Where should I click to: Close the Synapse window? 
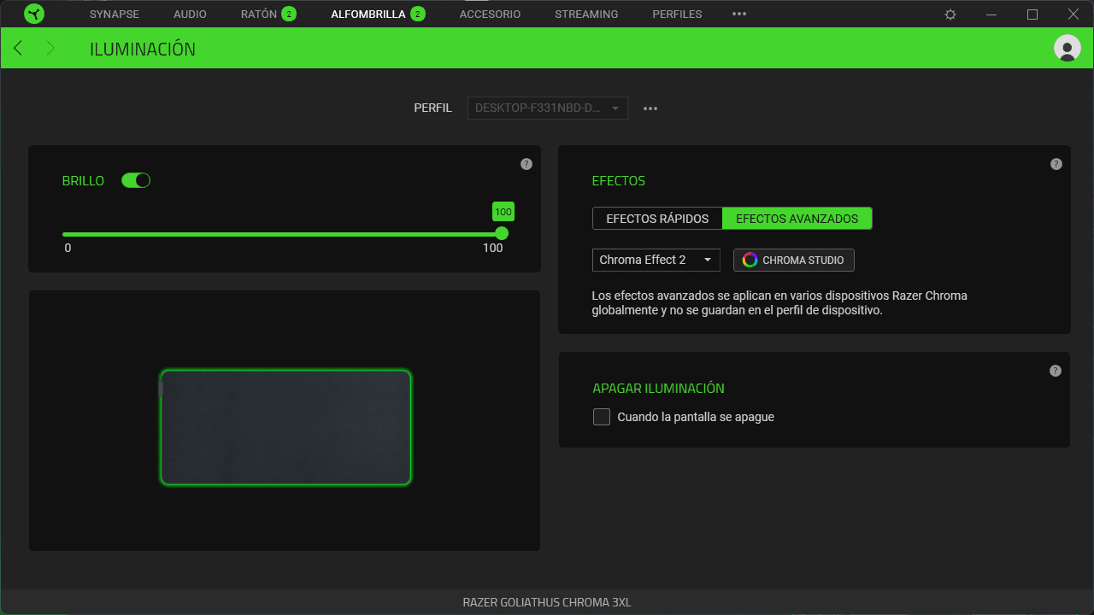[x=1073, y=15]
